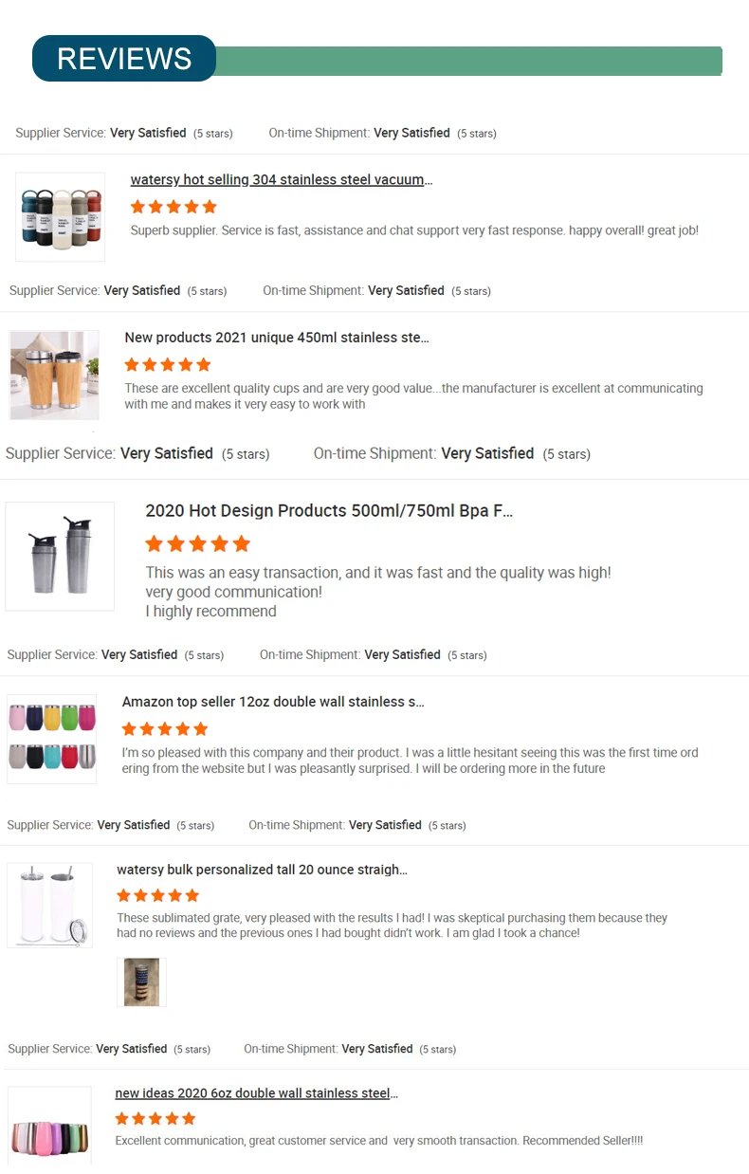This screenshot has height=1174, width=749.
Task: Click the steel shaker bottles thumbnail
Action: [60, 556]
